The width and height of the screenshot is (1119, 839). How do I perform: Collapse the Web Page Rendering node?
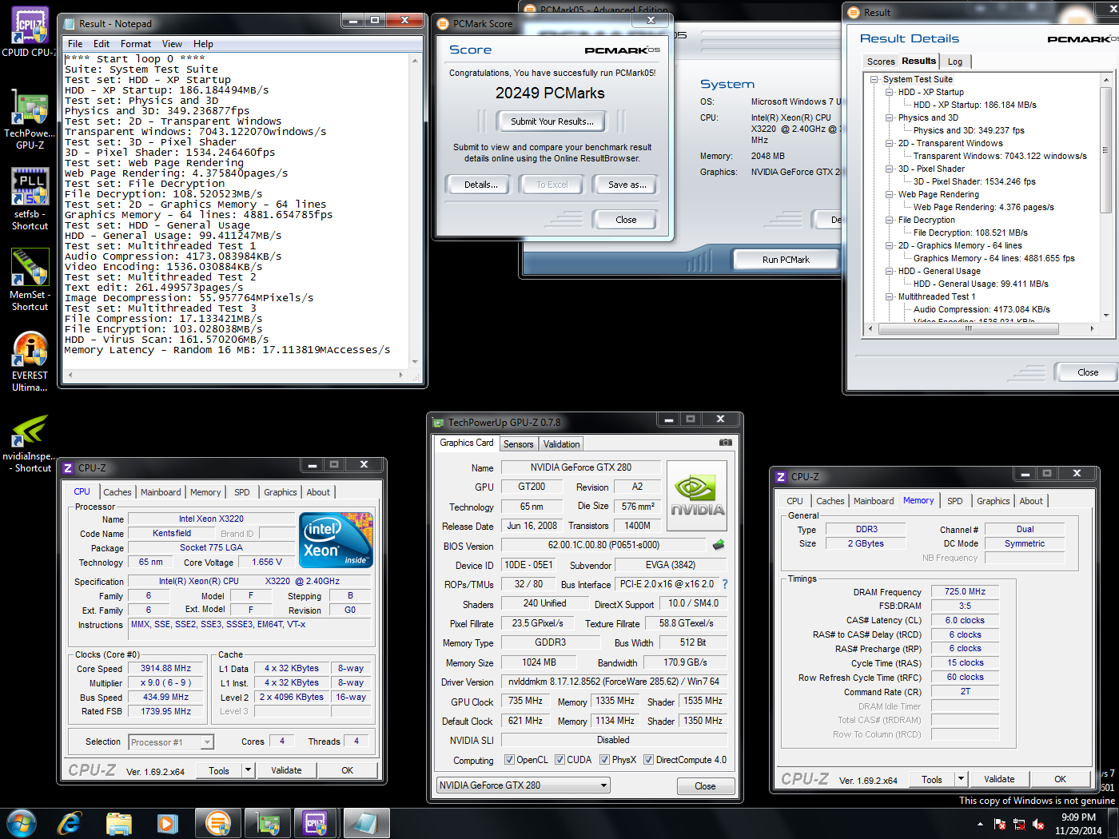890,194
